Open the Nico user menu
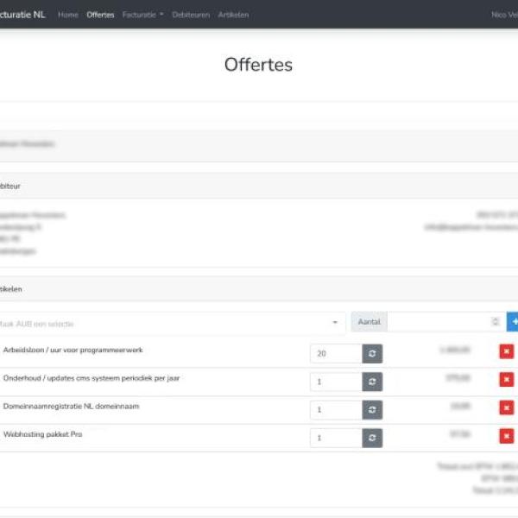This screenshot has width=518, height=518. pyautogui.click(x=504, y=15)
